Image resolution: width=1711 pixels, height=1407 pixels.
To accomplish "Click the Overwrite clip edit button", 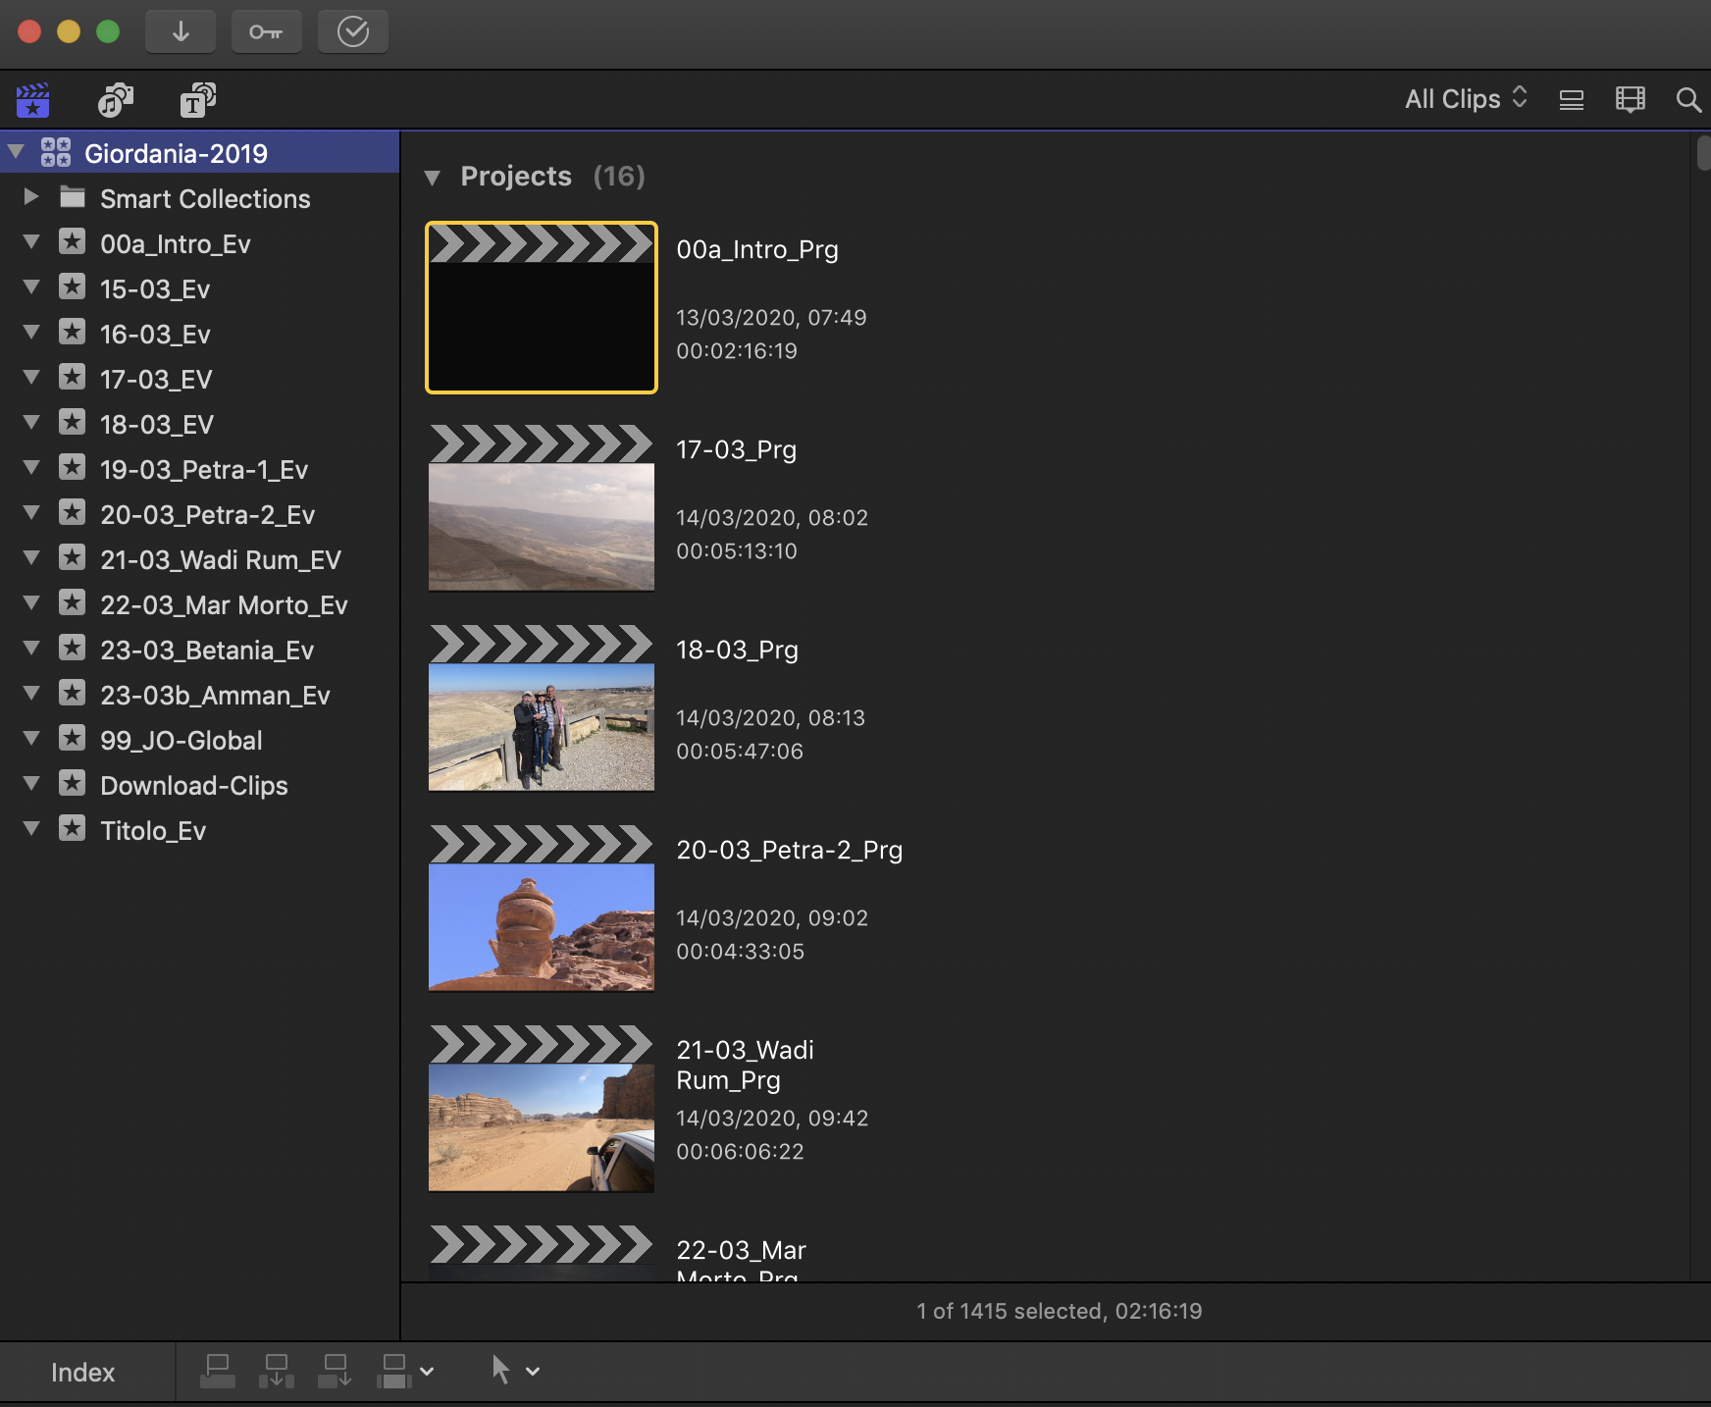I will click(394, 1371).
